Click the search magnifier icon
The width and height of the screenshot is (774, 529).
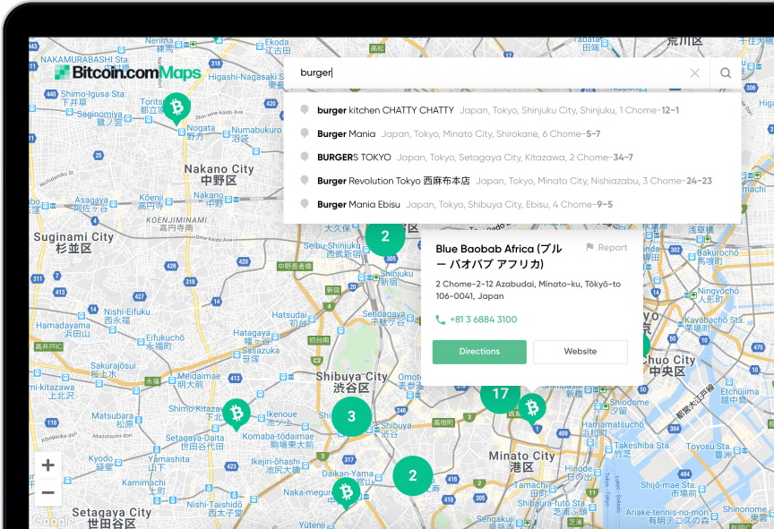pyautogui.click(x=726, y=73)
